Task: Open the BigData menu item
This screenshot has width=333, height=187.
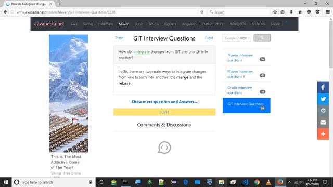Action: click(x=170, y=24)
